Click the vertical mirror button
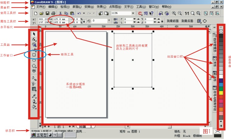The width and height of the screenshot is (231, 139). (115, 22)
